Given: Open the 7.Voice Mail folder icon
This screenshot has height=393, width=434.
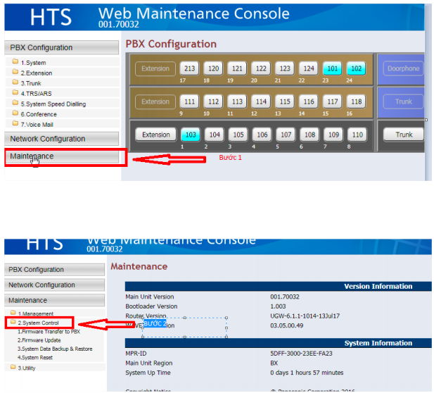Looking at the screenshot, I should point(15,123).
